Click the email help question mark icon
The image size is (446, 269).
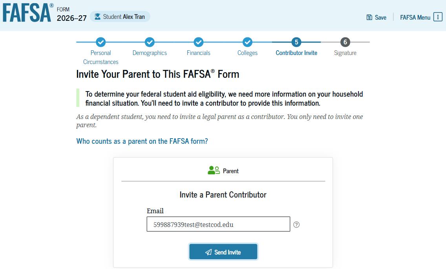(296, 225)
